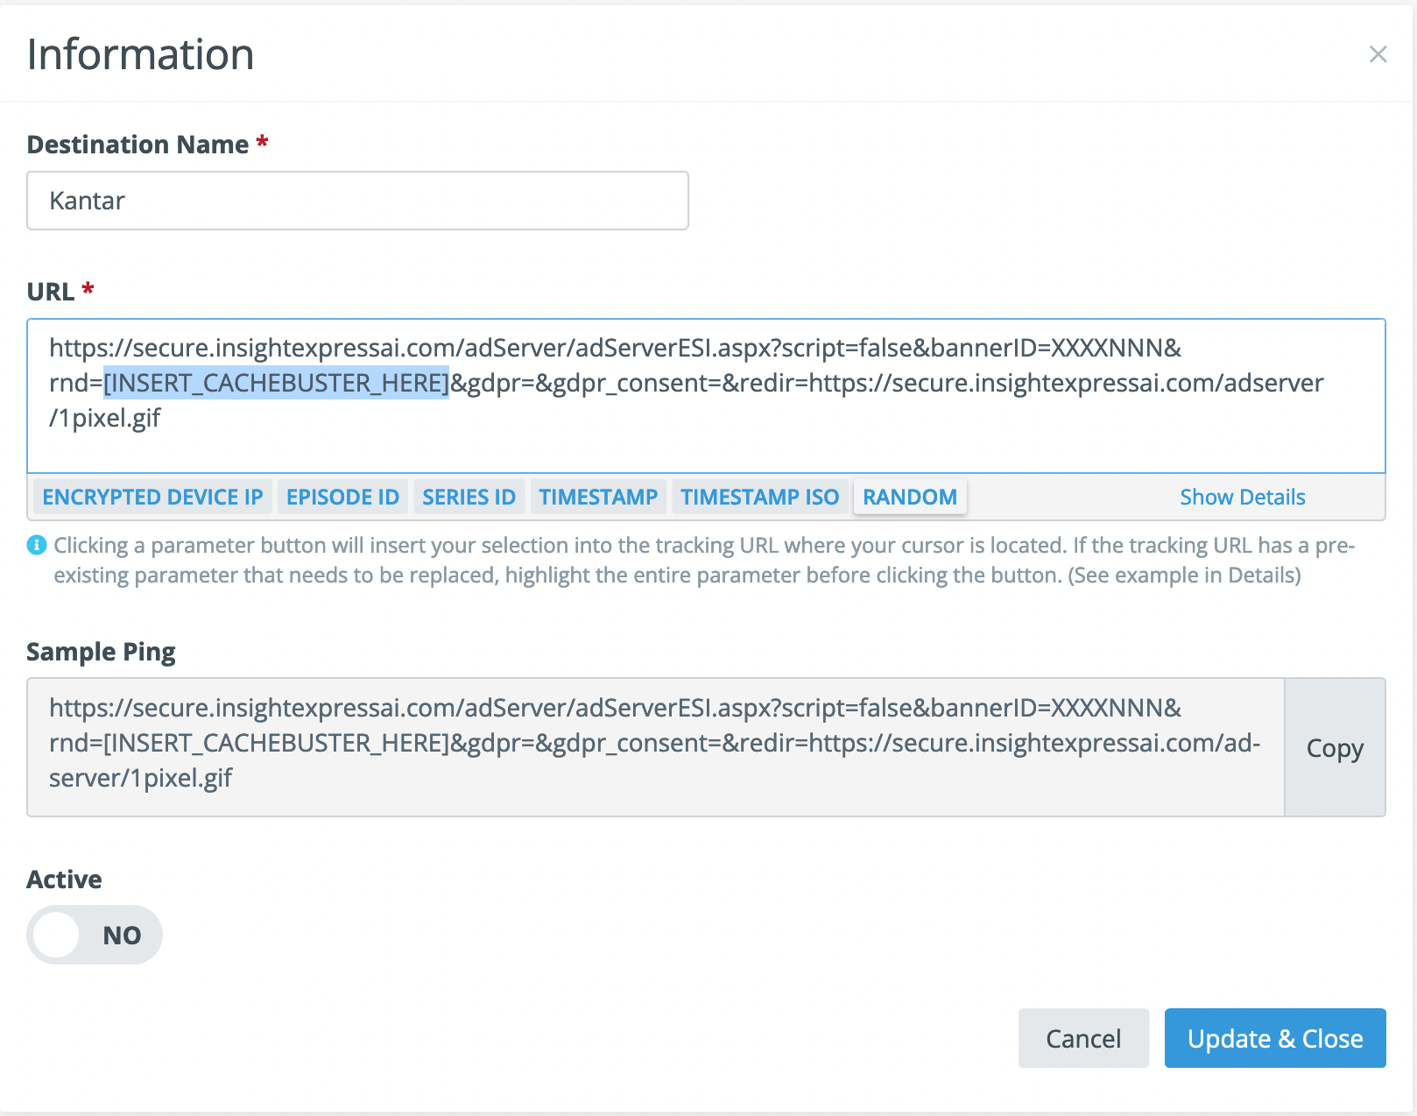Insert the SERIES ID parameter

469,497
